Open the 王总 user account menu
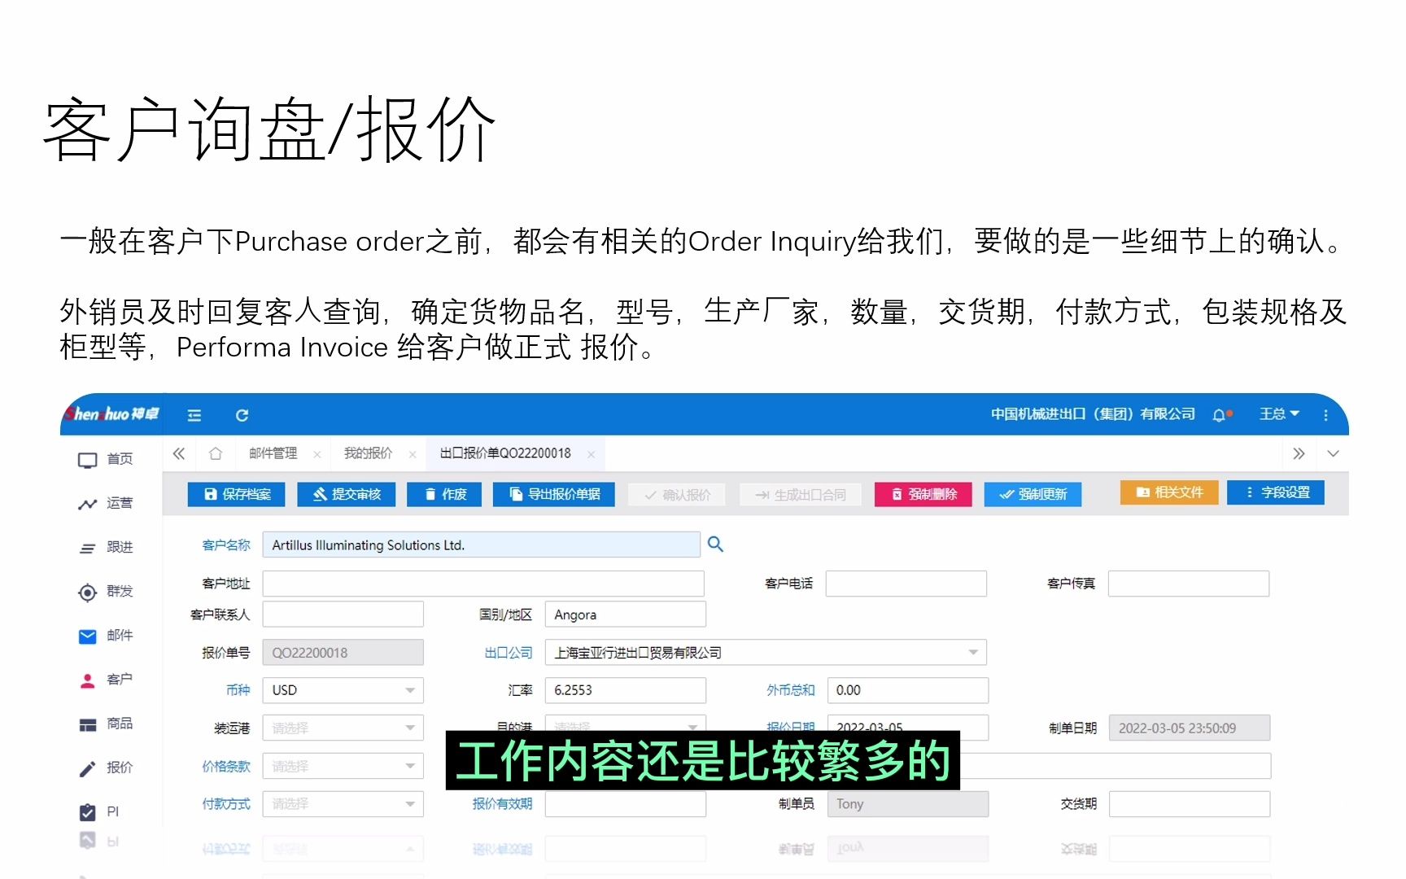This screenshot has width=1406, height=879. (1277, 413)
